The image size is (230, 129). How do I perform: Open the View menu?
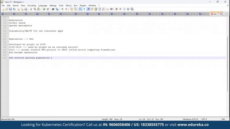click(x=23, y=5)
